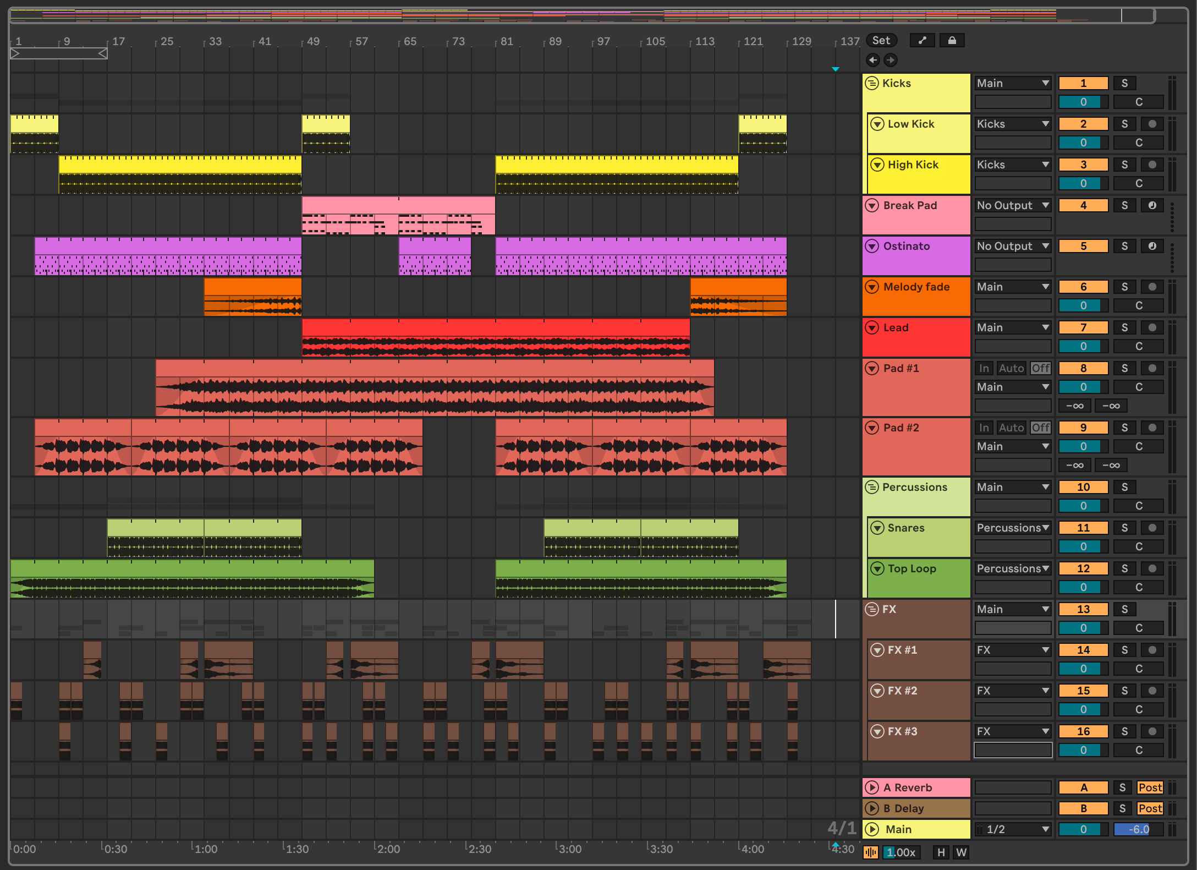Viewport: 1197px width, 870px height.
Task: Click the orange waveform icon beside 1.00x
Action: tap(871, 852)
